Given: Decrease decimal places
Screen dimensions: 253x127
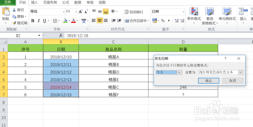Looking at the screenshot, I should point(182,21).
